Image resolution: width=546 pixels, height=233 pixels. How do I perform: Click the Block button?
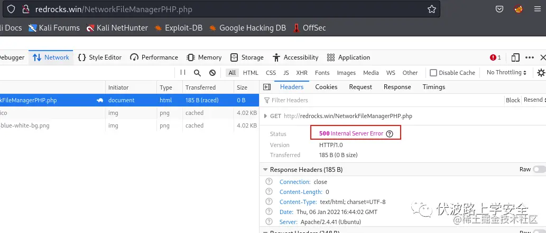pyautogui.click(x=513, y=100)
